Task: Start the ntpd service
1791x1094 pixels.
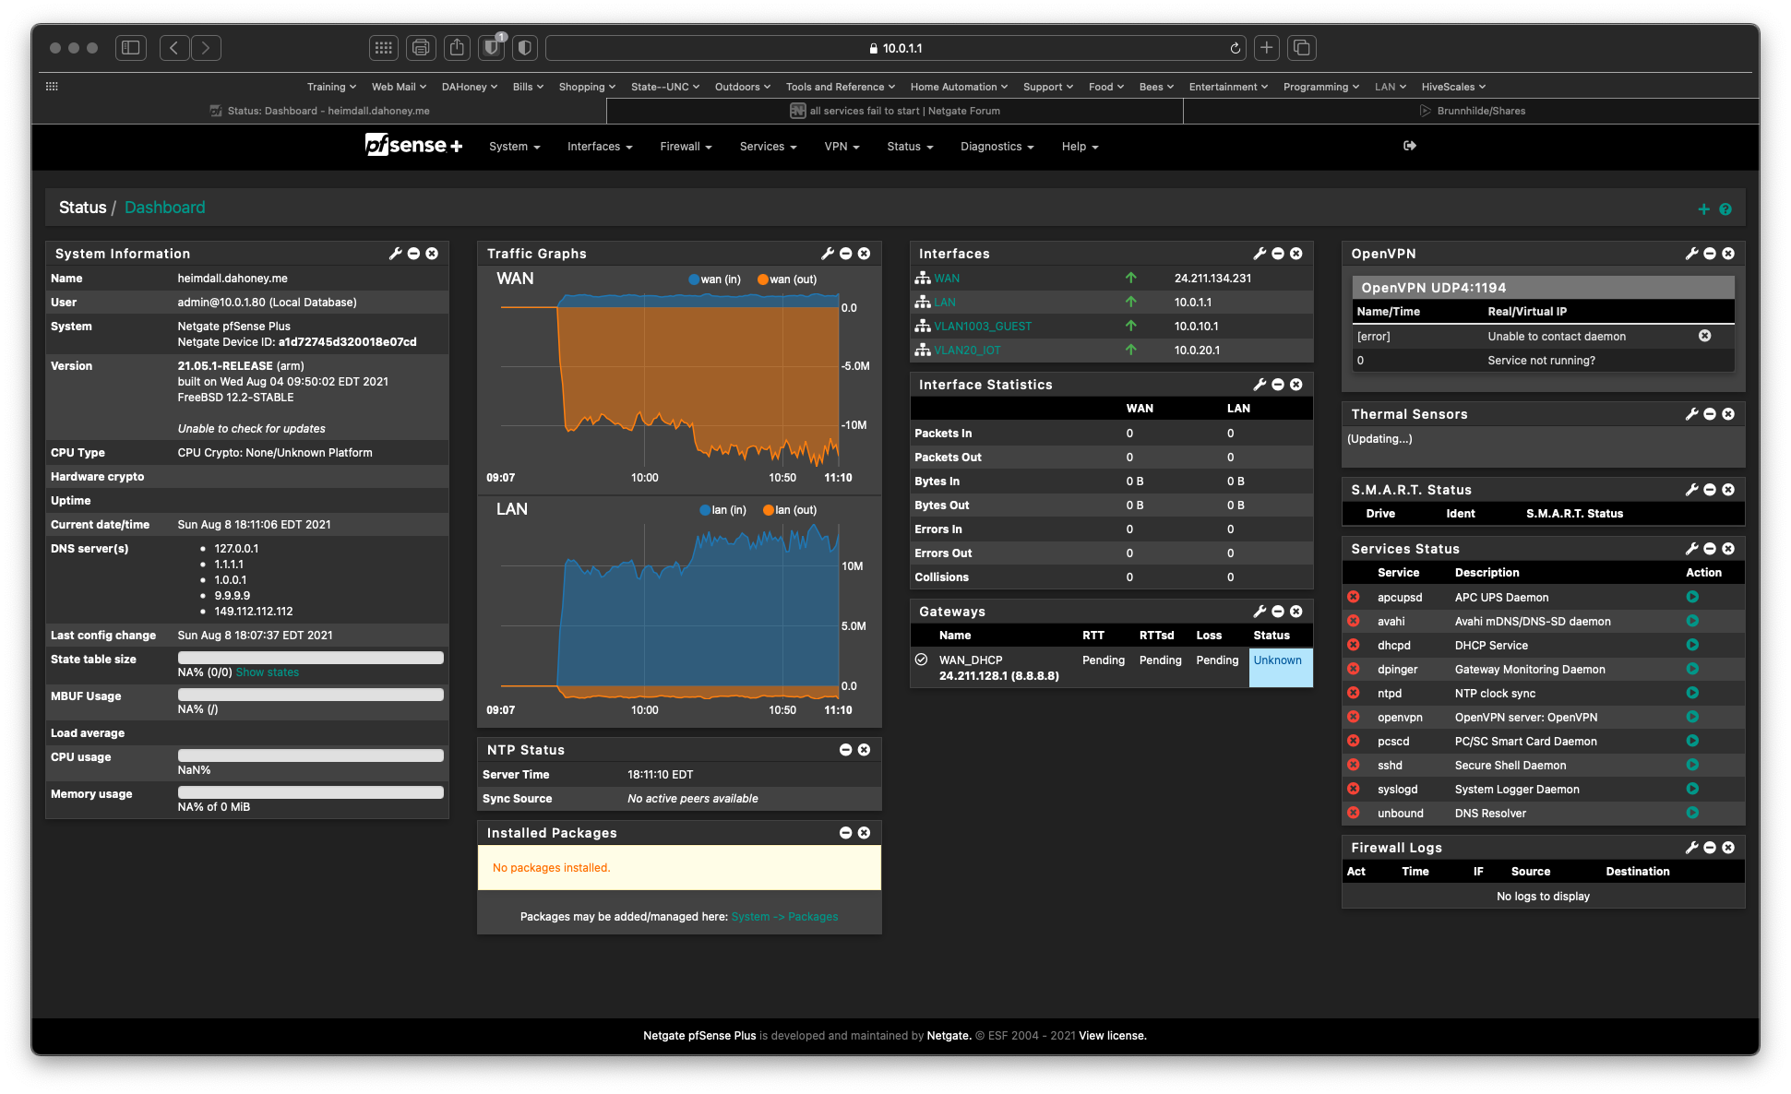Action: coord(1692,693)
